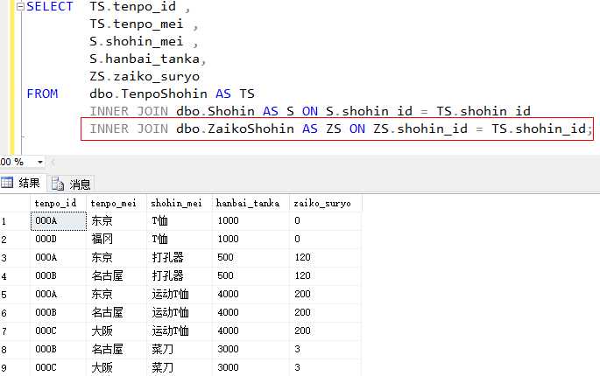Click dbo.TenpoShohin in the query
The image size is (600, 376).
(x=148, y=94)
